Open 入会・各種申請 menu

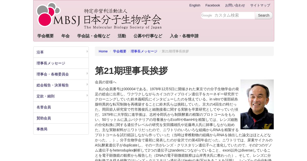tap(184, 36)
